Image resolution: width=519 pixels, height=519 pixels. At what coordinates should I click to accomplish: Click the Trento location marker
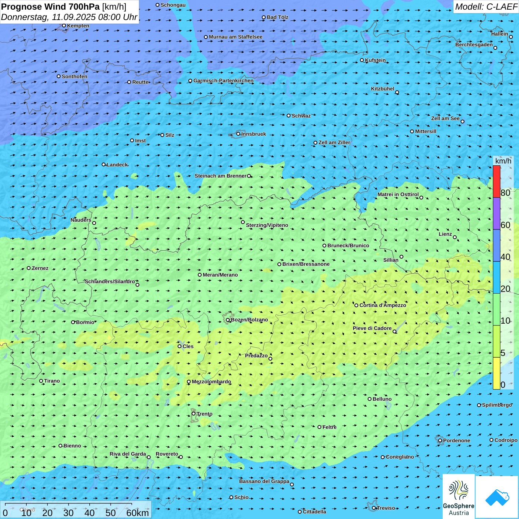click(194, 414)
